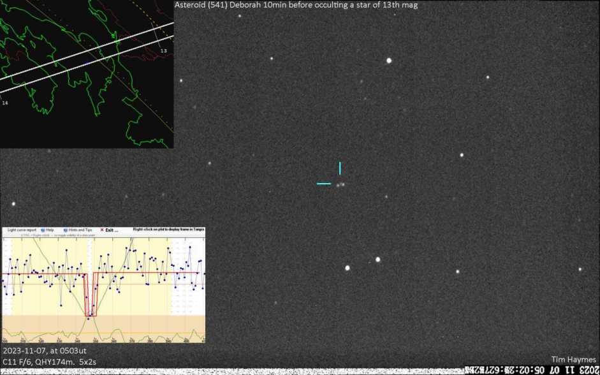Select the brightest star near top center

point(388,61)
